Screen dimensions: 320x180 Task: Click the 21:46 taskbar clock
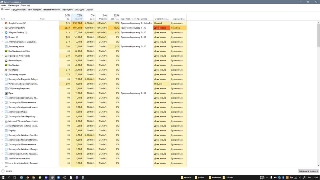[x=316, y=177]
